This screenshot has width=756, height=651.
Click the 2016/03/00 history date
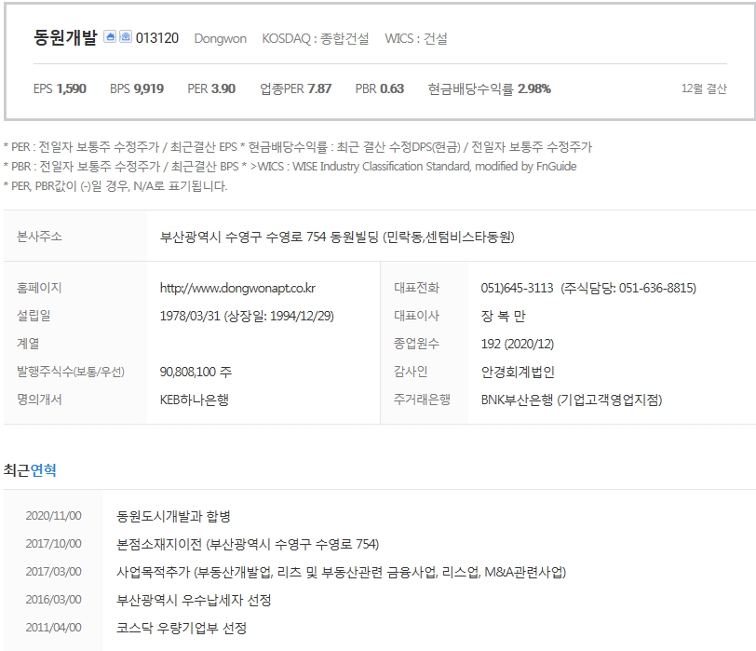click(x=53, y=600)
